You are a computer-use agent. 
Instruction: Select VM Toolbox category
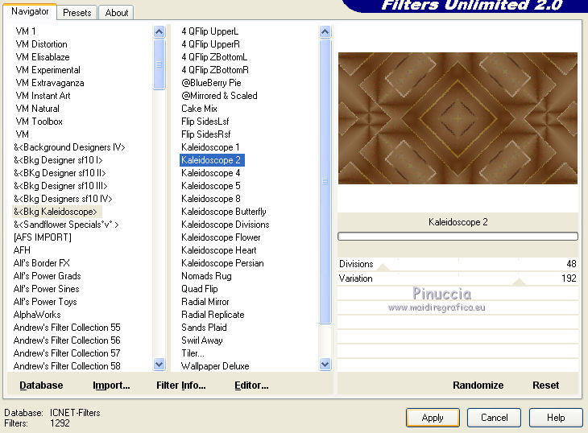pyautogui.click(x=39, y=122)
